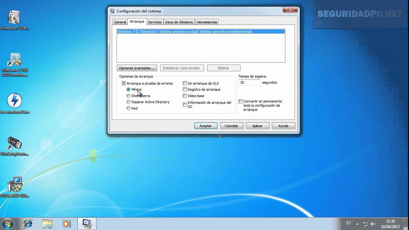Viewport: 409px width, 230px height.
Task: Check Registro de arranque
Action: pyautogui.click(x=185, y=89)
